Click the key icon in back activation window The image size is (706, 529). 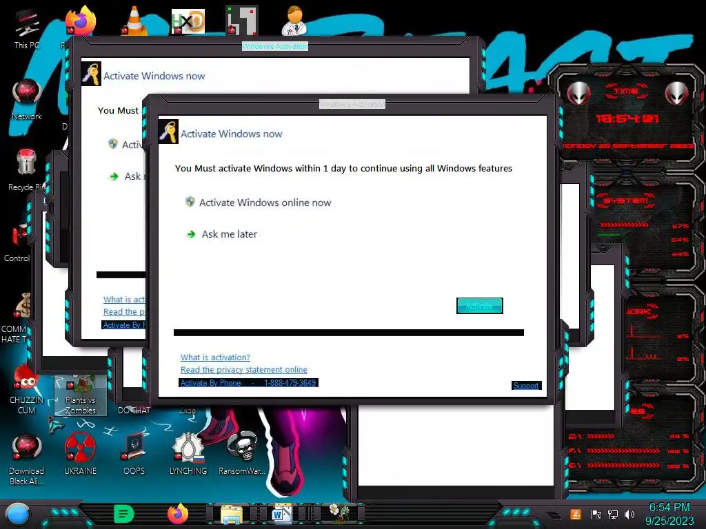[x=91, y=74]
